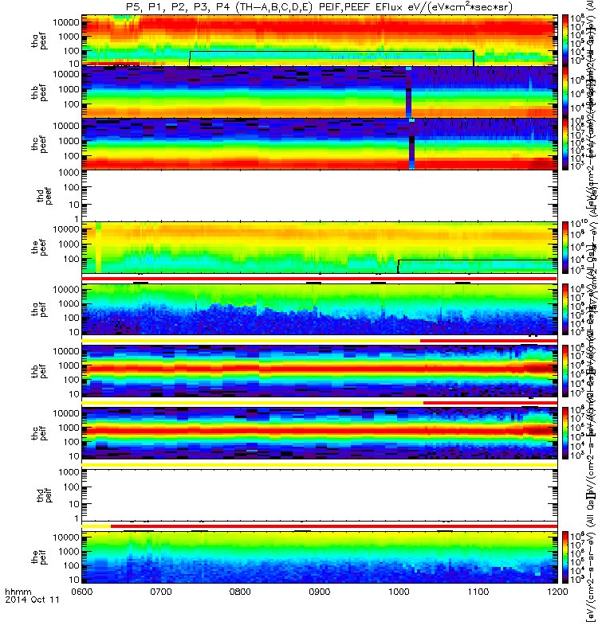
Task: Click the 0900 time axis label
Action: click(x=320, y=592)
